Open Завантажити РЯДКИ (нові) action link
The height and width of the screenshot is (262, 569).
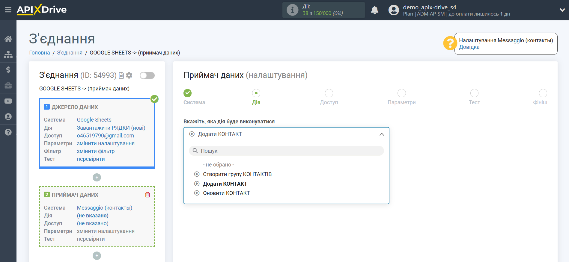111,128
